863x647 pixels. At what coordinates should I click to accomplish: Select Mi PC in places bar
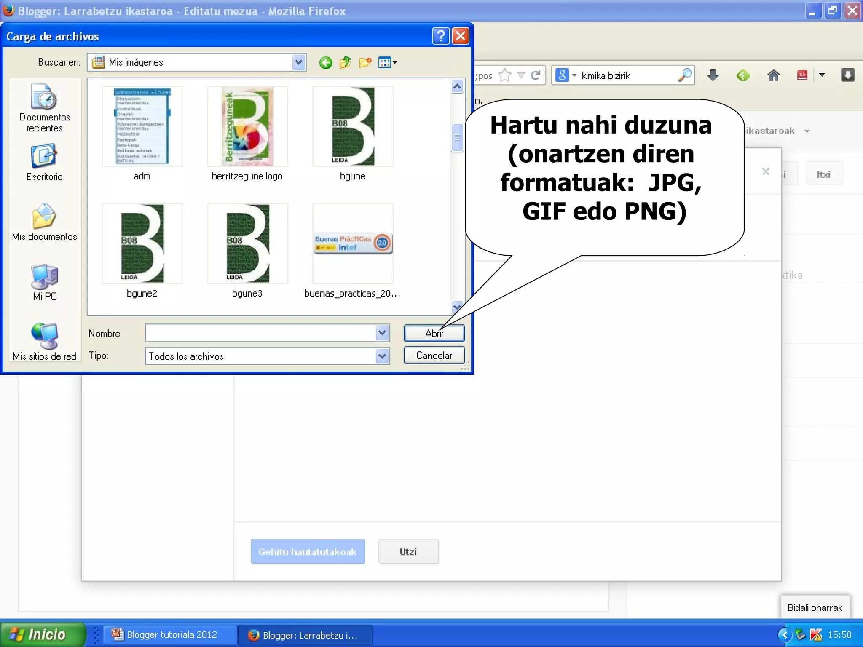pos(44,282)
